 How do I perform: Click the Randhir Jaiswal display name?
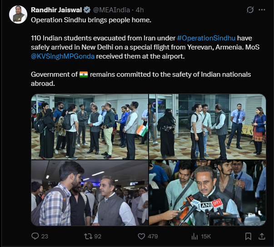[55, 10]
